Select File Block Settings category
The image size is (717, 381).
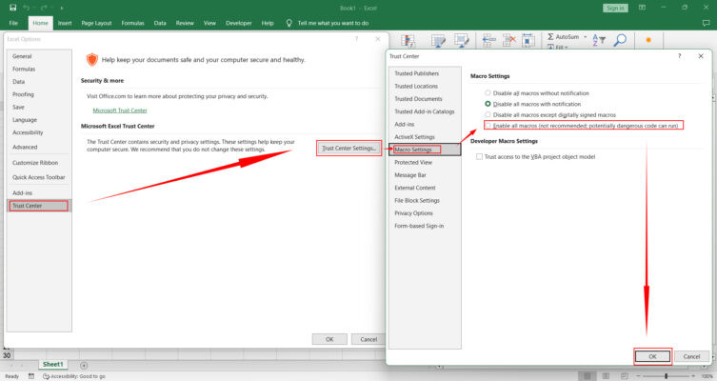[x=425, y=200]
